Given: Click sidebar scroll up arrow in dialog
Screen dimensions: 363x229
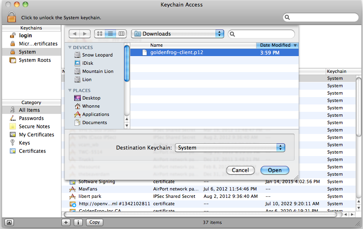Looking at the screenshot, I should point(127,119).
